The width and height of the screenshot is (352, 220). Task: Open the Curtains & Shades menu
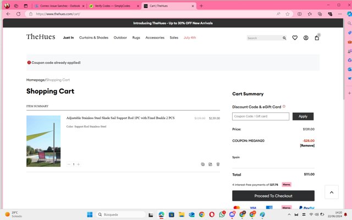(x=94, y=37)
